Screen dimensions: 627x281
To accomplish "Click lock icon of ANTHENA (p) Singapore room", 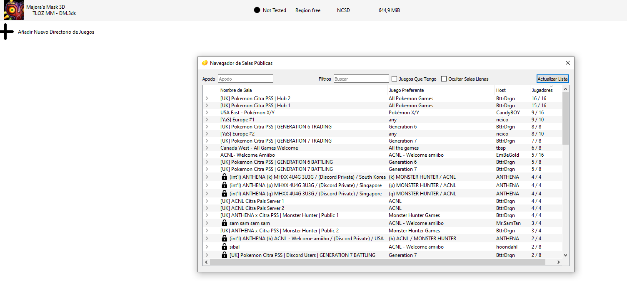I will point(224,185).
